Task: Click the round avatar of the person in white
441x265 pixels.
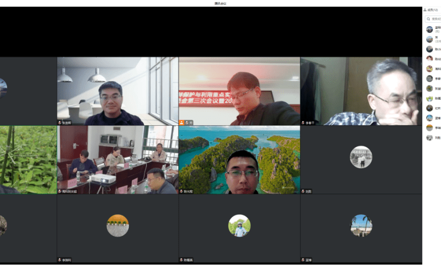Action: pos(239,225)
